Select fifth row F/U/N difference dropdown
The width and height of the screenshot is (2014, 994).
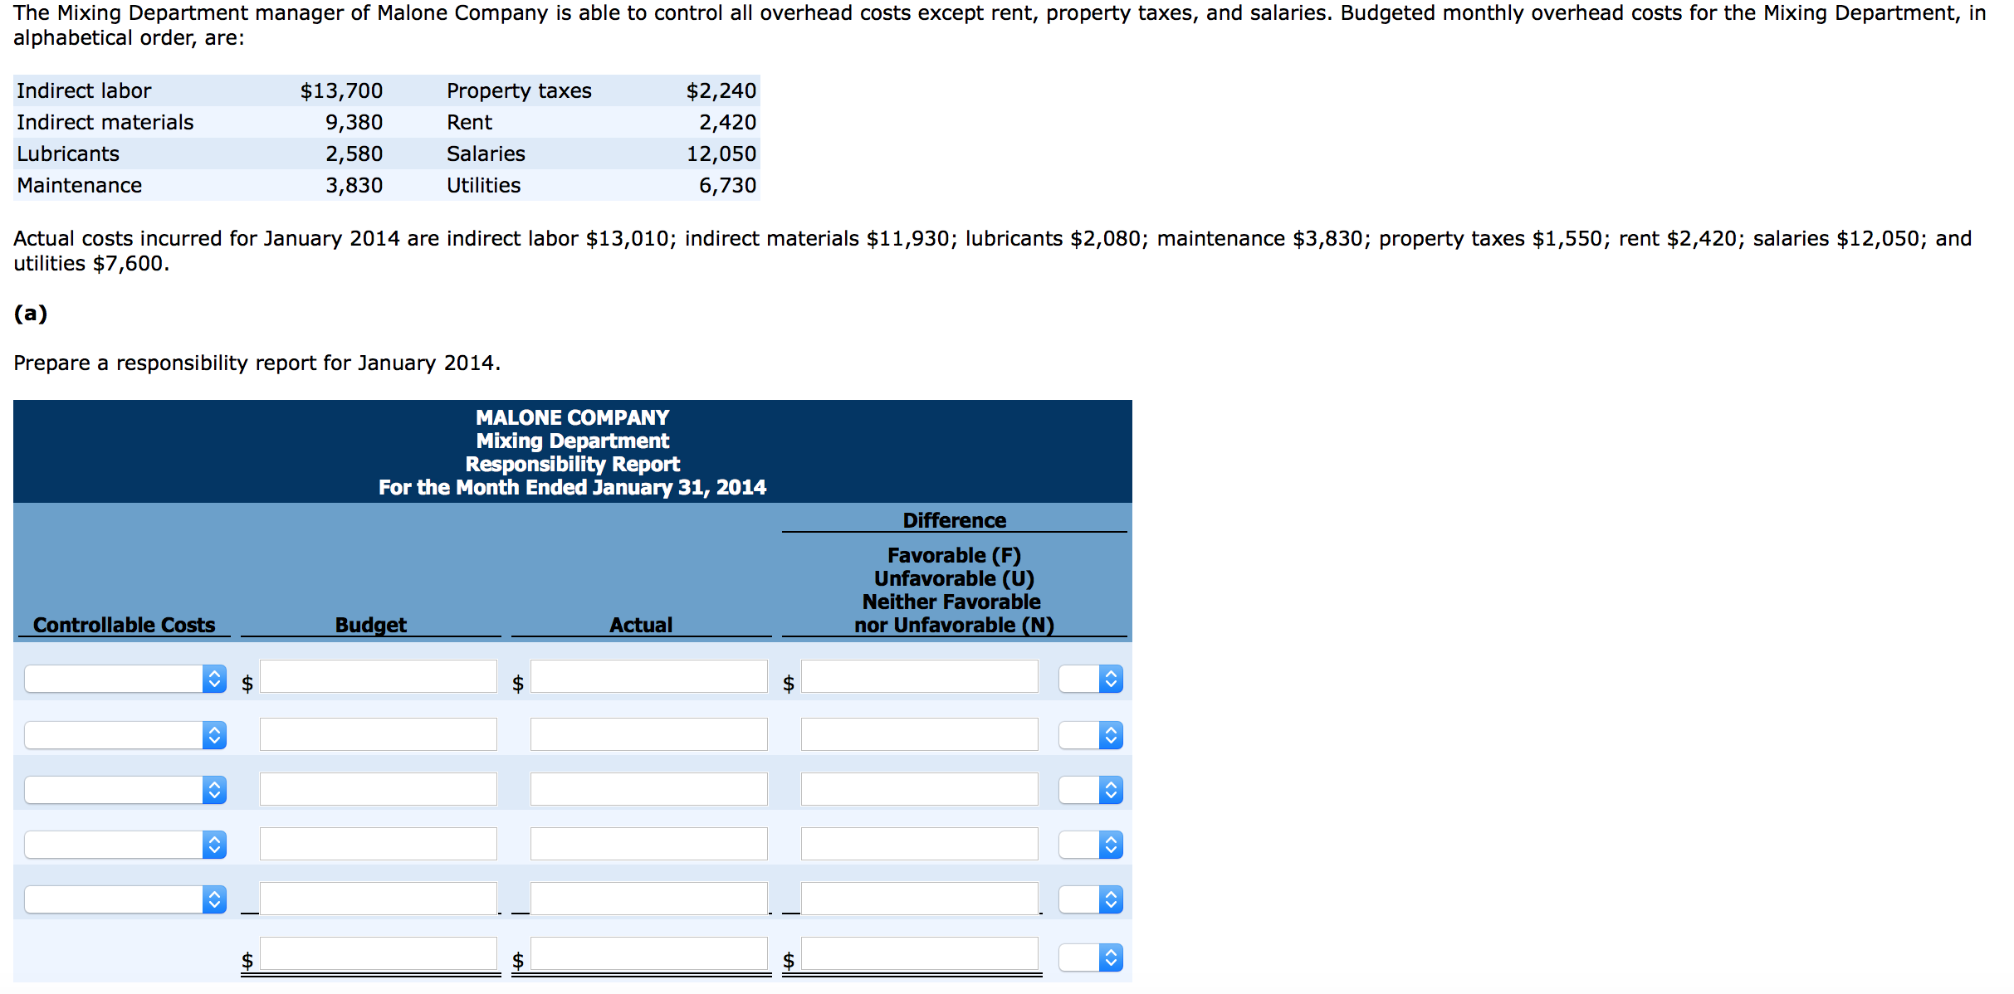(1090, 899)
